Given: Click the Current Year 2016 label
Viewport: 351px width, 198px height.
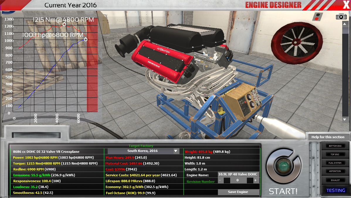Looking at the screenshot, I should pos(70,5).
